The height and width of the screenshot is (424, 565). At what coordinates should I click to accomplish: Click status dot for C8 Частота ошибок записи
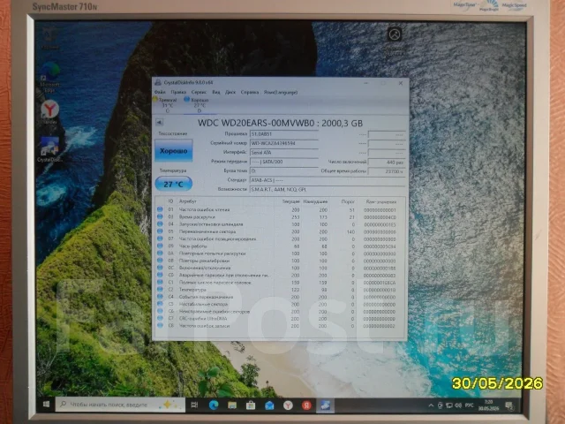coord(160,326)
